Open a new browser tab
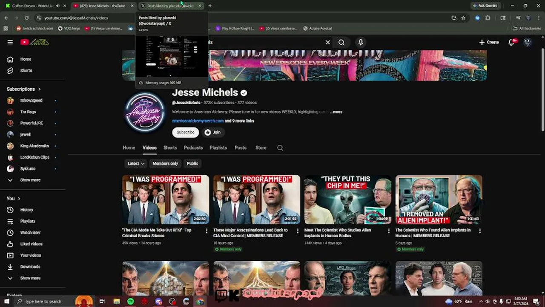The image size is (545, 307). click(x=210, y=6)
